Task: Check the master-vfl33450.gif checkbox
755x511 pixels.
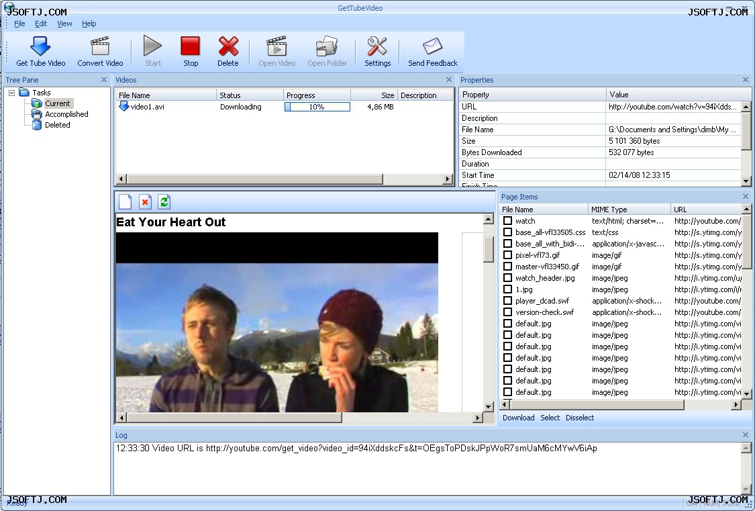Action: coord(507,267)
